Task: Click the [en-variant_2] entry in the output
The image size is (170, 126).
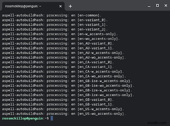Action: click(x=91, y=29)
